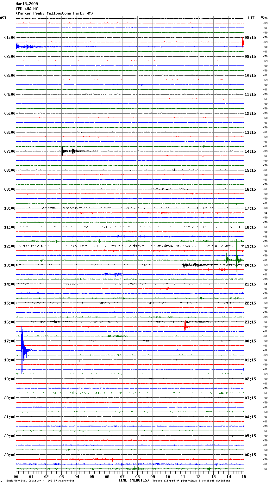
Task: Select the 02:00 MST time label
Action: pyautogui.click(x=10, y=57)
